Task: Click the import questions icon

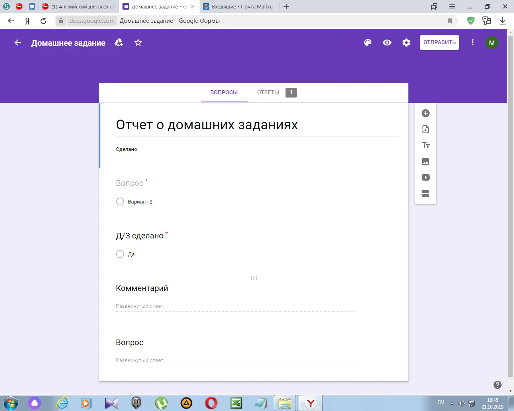Action: pos(426,129)
